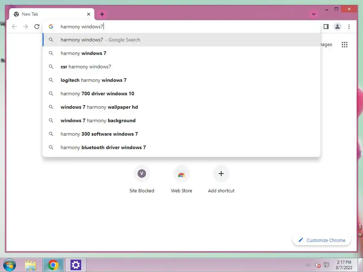Image resolution: width=363 pixels, height=272 pixels.
Task: Click the network tray icon
Action: (x=326, y=265)
